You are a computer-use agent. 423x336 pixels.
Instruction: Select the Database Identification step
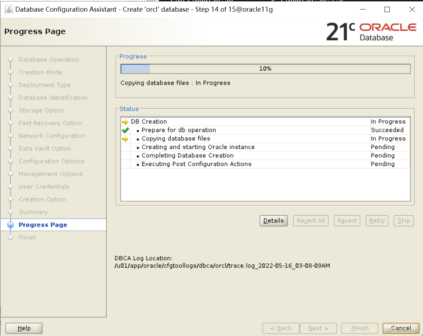pyautogui.click(x=53, y=98)
